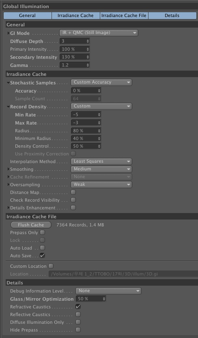
Task: Click the Density Control stepper arrows
Action: click(99, 146)
